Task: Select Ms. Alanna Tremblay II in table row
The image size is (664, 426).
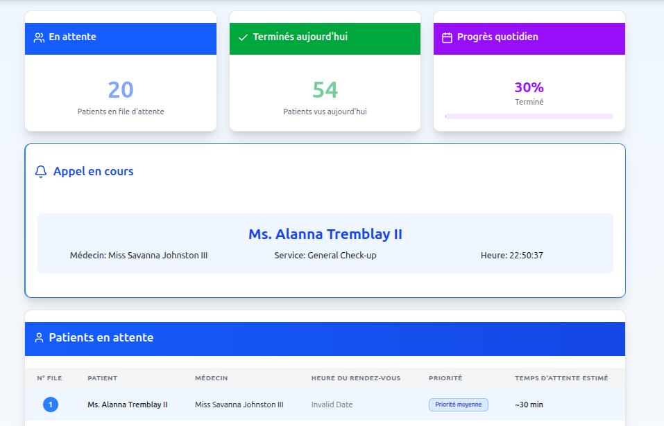Action: coord(128,405)
